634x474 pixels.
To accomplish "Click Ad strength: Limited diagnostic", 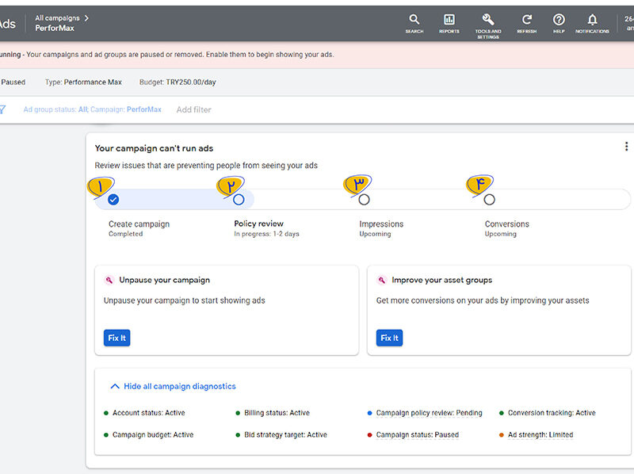I will pyautogui.click(x=540, y=435).
